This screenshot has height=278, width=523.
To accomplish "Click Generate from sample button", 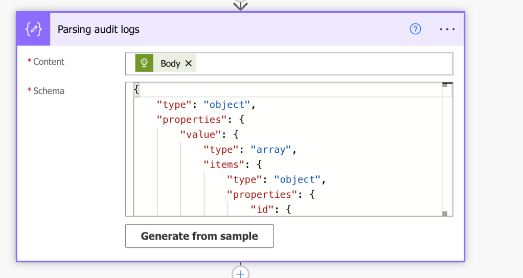I will pyautogui.click(x=199, y=236).
